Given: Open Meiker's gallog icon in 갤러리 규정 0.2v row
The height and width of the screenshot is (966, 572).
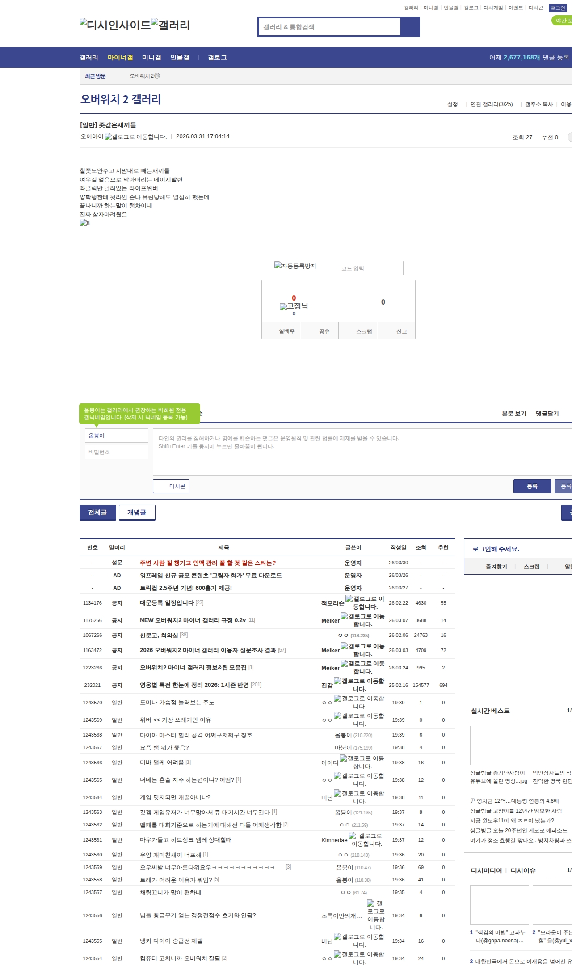Looking at the screenshot, I should (x=362, y=620).
